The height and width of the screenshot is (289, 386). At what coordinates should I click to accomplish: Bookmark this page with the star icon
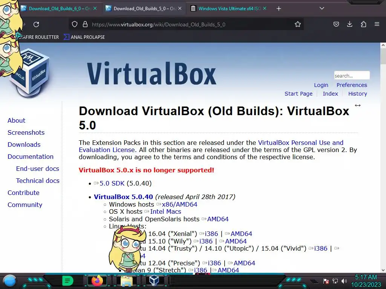point(298,24)
